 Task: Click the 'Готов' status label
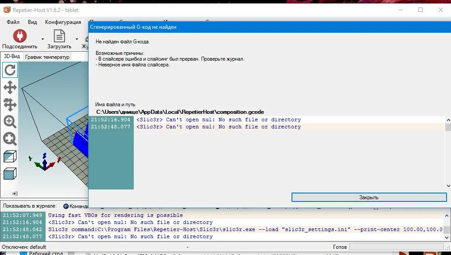340,247
